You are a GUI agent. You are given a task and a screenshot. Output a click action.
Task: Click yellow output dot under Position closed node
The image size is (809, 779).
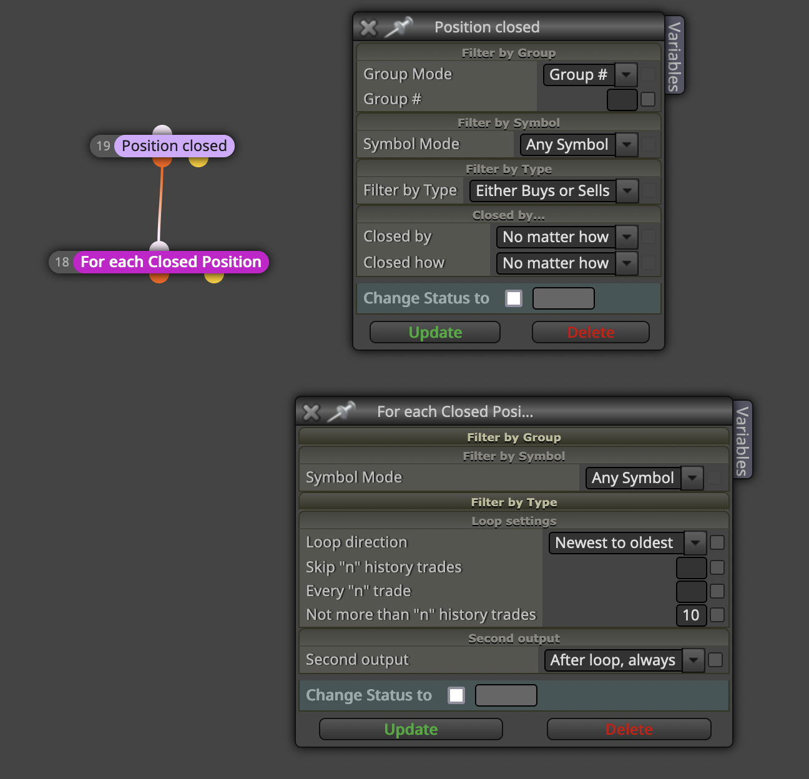pyautogui.click(x=199, y=161)
